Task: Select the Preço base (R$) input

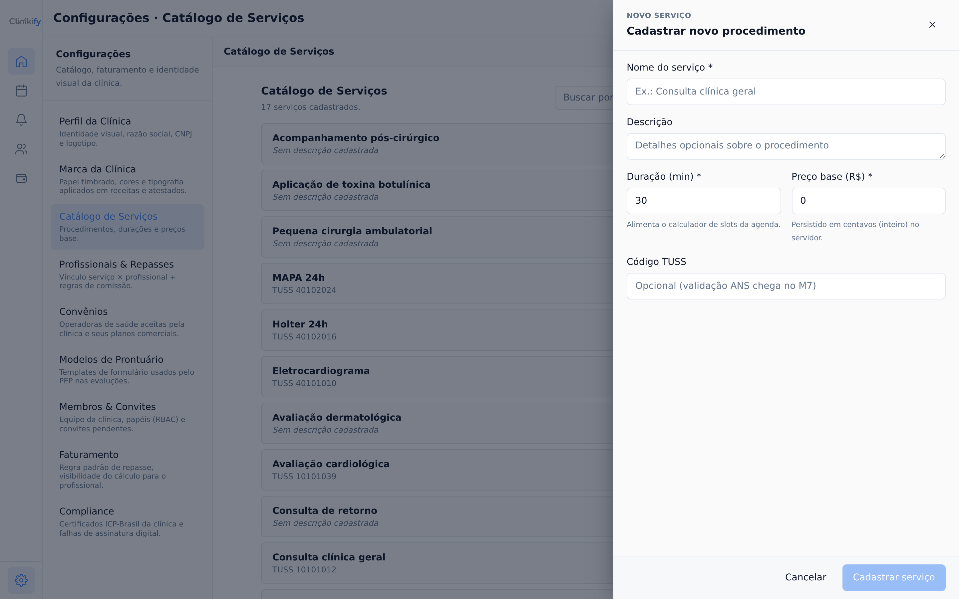Action: [868, 201]
